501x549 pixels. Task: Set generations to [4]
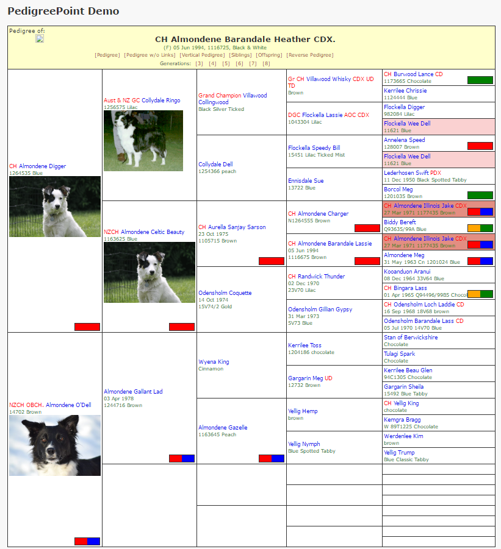212,63
